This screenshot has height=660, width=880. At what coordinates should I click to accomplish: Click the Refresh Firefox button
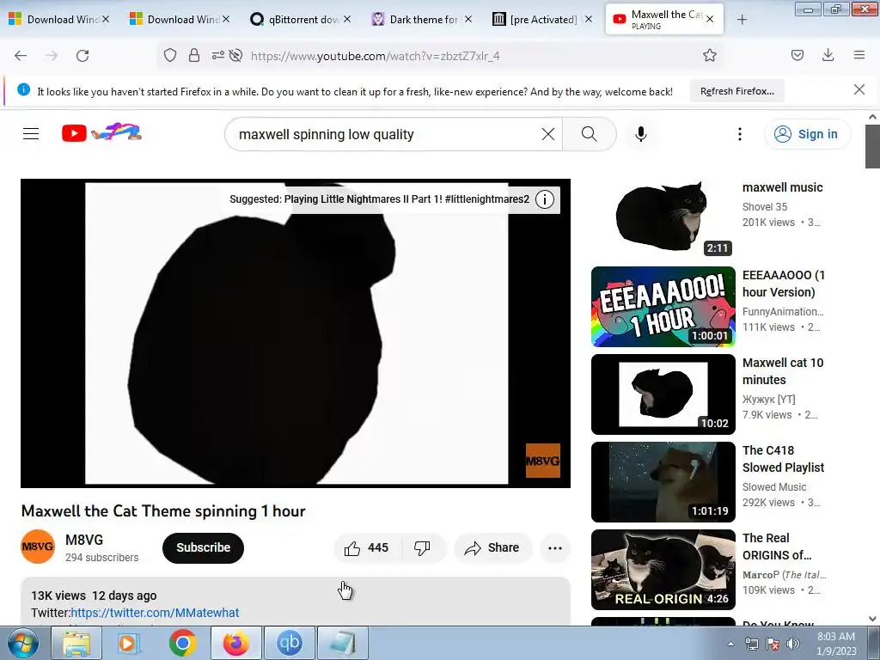[736, 91]
